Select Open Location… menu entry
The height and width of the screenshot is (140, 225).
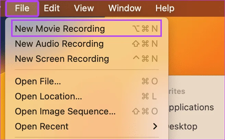pyautogui.click(x=86, y=96)
